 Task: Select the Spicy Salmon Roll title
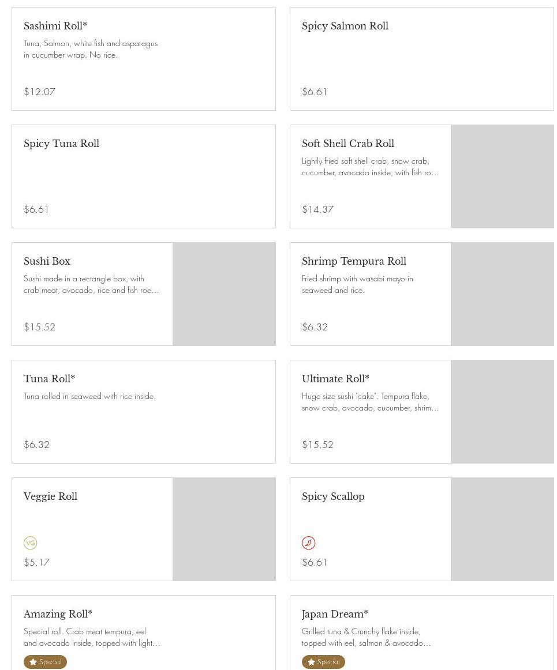click(x=345, y=26)
